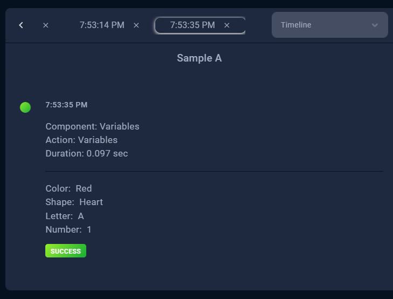The image size is (393, 299).
Task: Select the Duration: 0.097 sec text
Action: (87, 153)
